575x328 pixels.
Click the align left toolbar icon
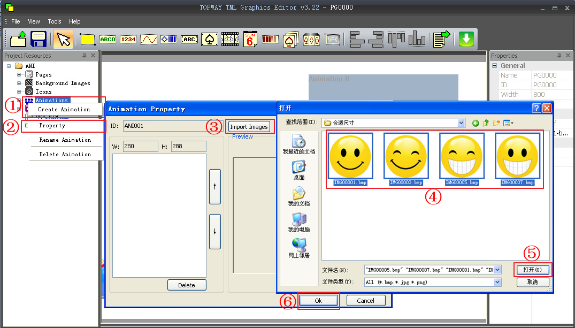pyautogui.click(x=356, y=39)
